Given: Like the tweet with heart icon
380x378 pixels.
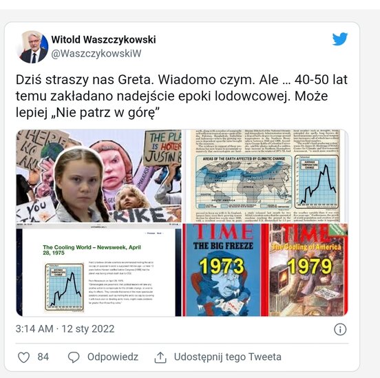Looking at the screenshot, I should pyautogui.click(x=24, y=357).
